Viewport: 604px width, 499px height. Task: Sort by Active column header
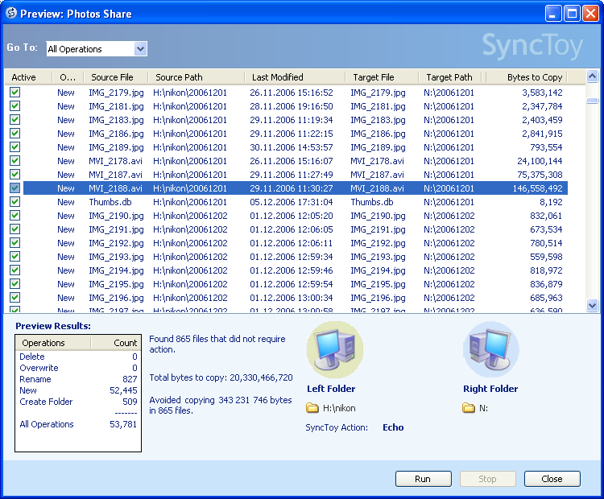[x=28, y=77]
